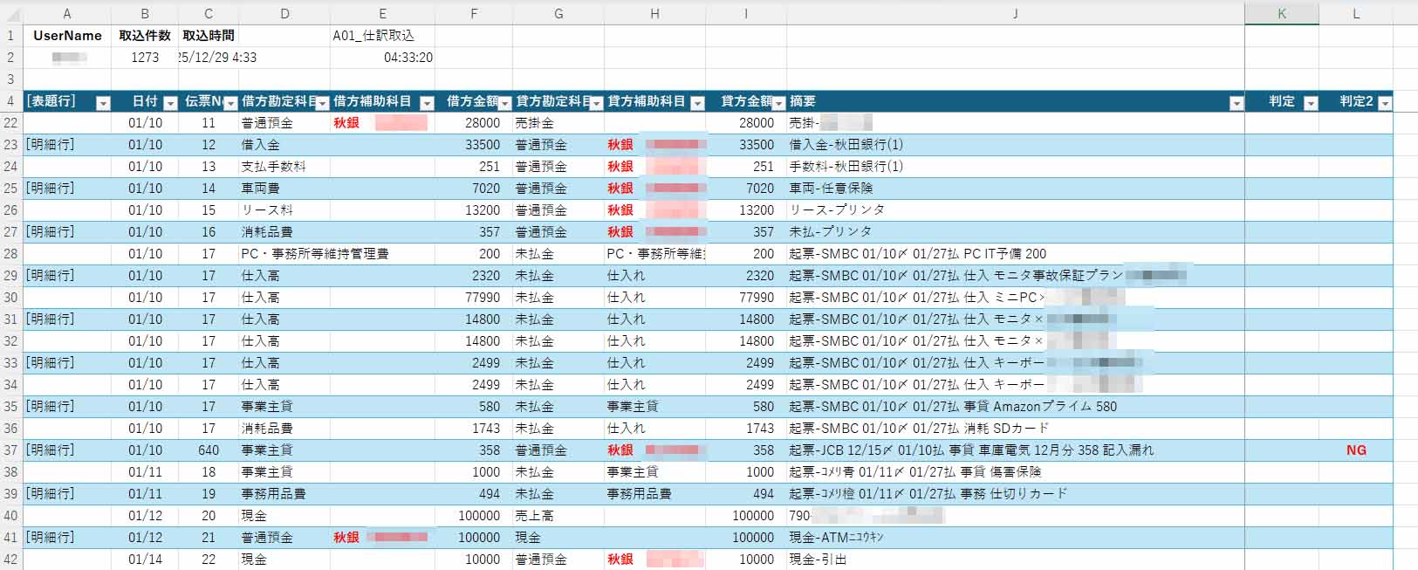Select the UserName cell in row 1

[x=67, y=36]
